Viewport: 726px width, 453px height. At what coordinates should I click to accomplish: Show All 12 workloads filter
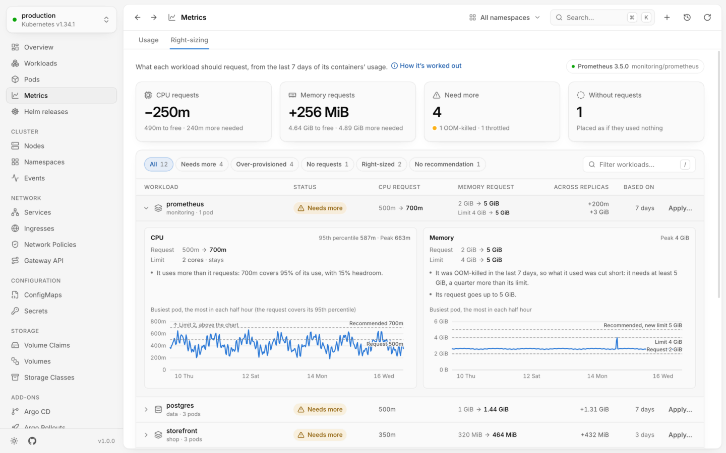coord(159,164)
